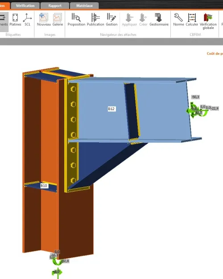Open the Vérification tab
The image size is (223, 279).
(x=25, y=6)
